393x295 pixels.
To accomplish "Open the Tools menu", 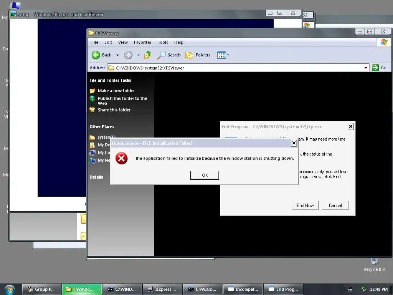I will point(163,42).
